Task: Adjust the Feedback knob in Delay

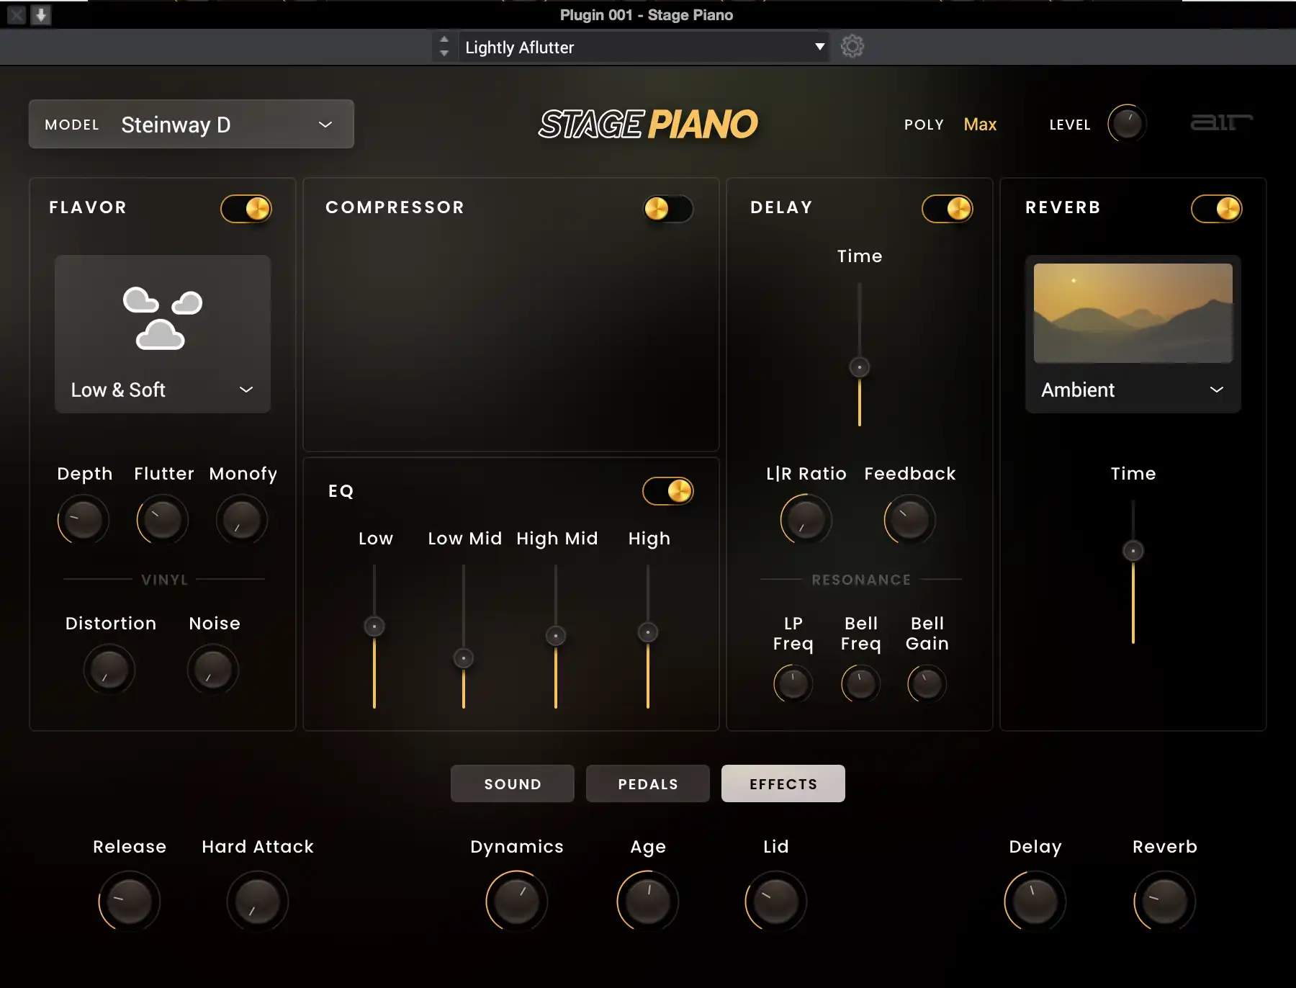Action: pyautogui.click(x=908, y=519)
